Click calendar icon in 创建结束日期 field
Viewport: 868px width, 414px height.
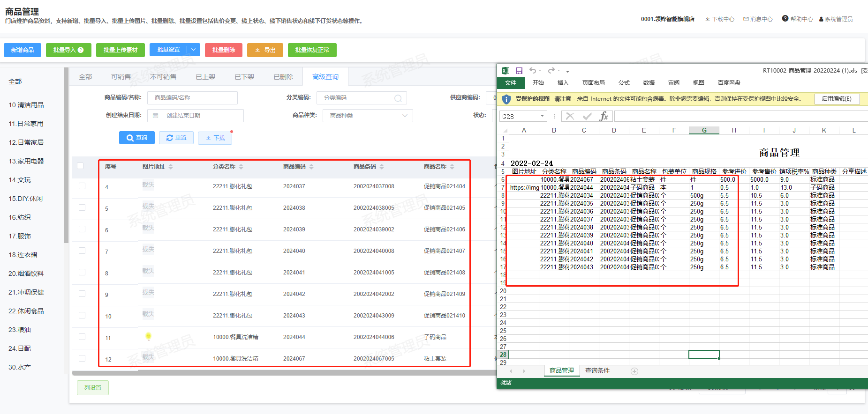click(x=156, y=116)
